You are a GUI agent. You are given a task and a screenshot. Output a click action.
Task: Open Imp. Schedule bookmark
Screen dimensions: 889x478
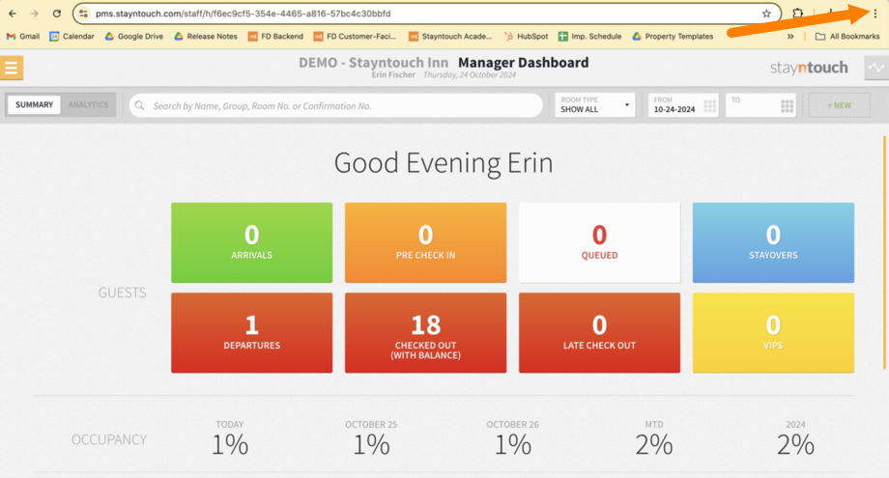tap(589, 37)
